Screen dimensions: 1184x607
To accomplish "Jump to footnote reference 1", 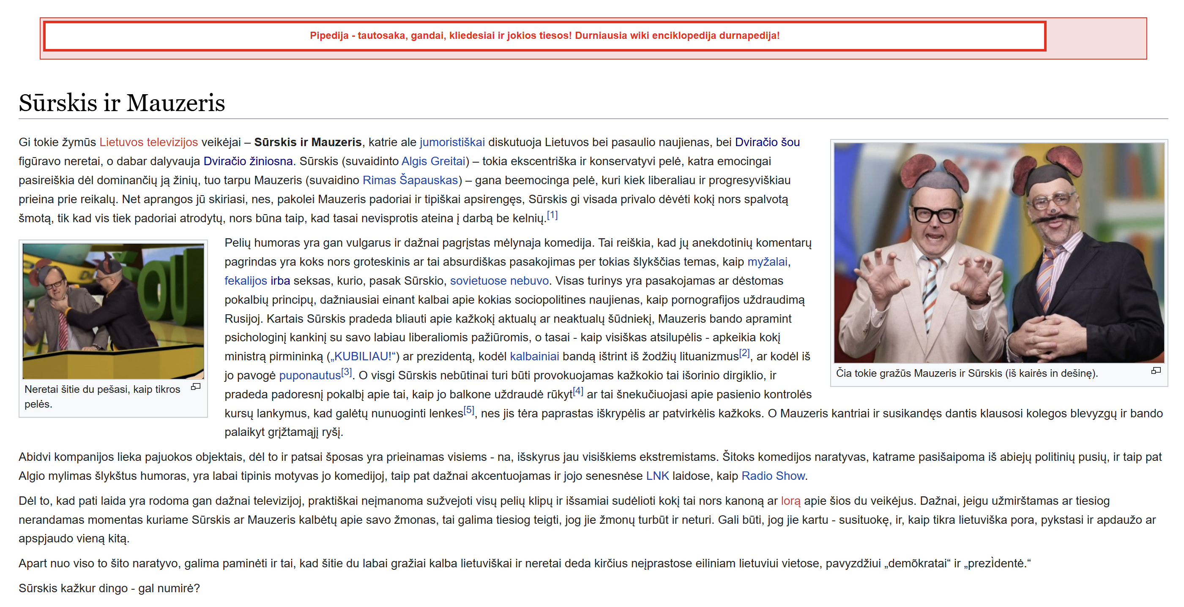I will point(552,215).
